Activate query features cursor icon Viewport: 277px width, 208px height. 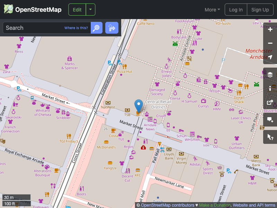pos(270,137)
